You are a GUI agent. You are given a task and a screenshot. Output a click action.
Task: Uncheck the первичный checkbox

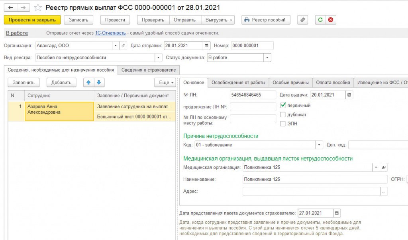[283, 106]
